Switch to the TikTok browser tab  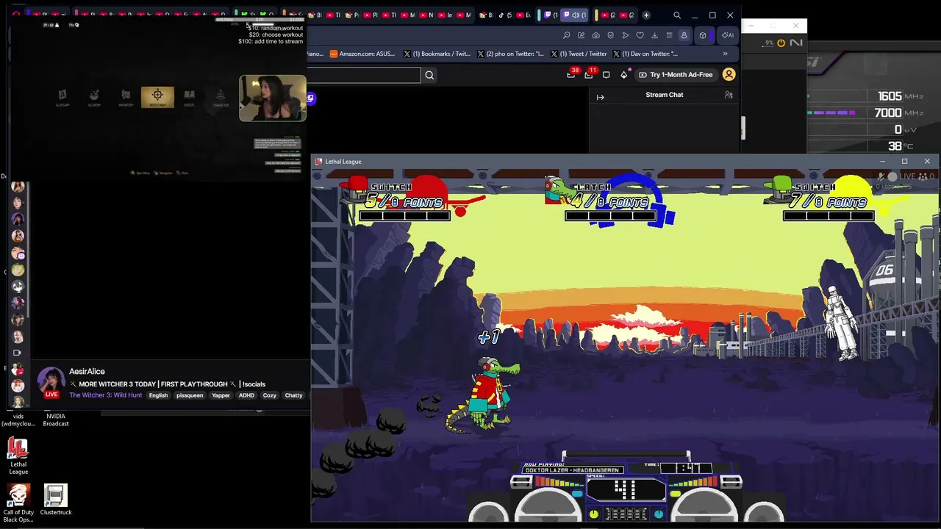[x=505, y=15]
